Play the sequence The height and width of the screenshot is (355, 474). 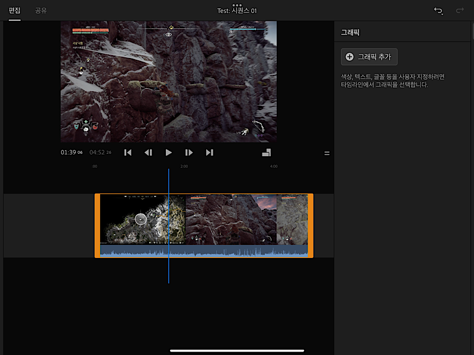169,153
